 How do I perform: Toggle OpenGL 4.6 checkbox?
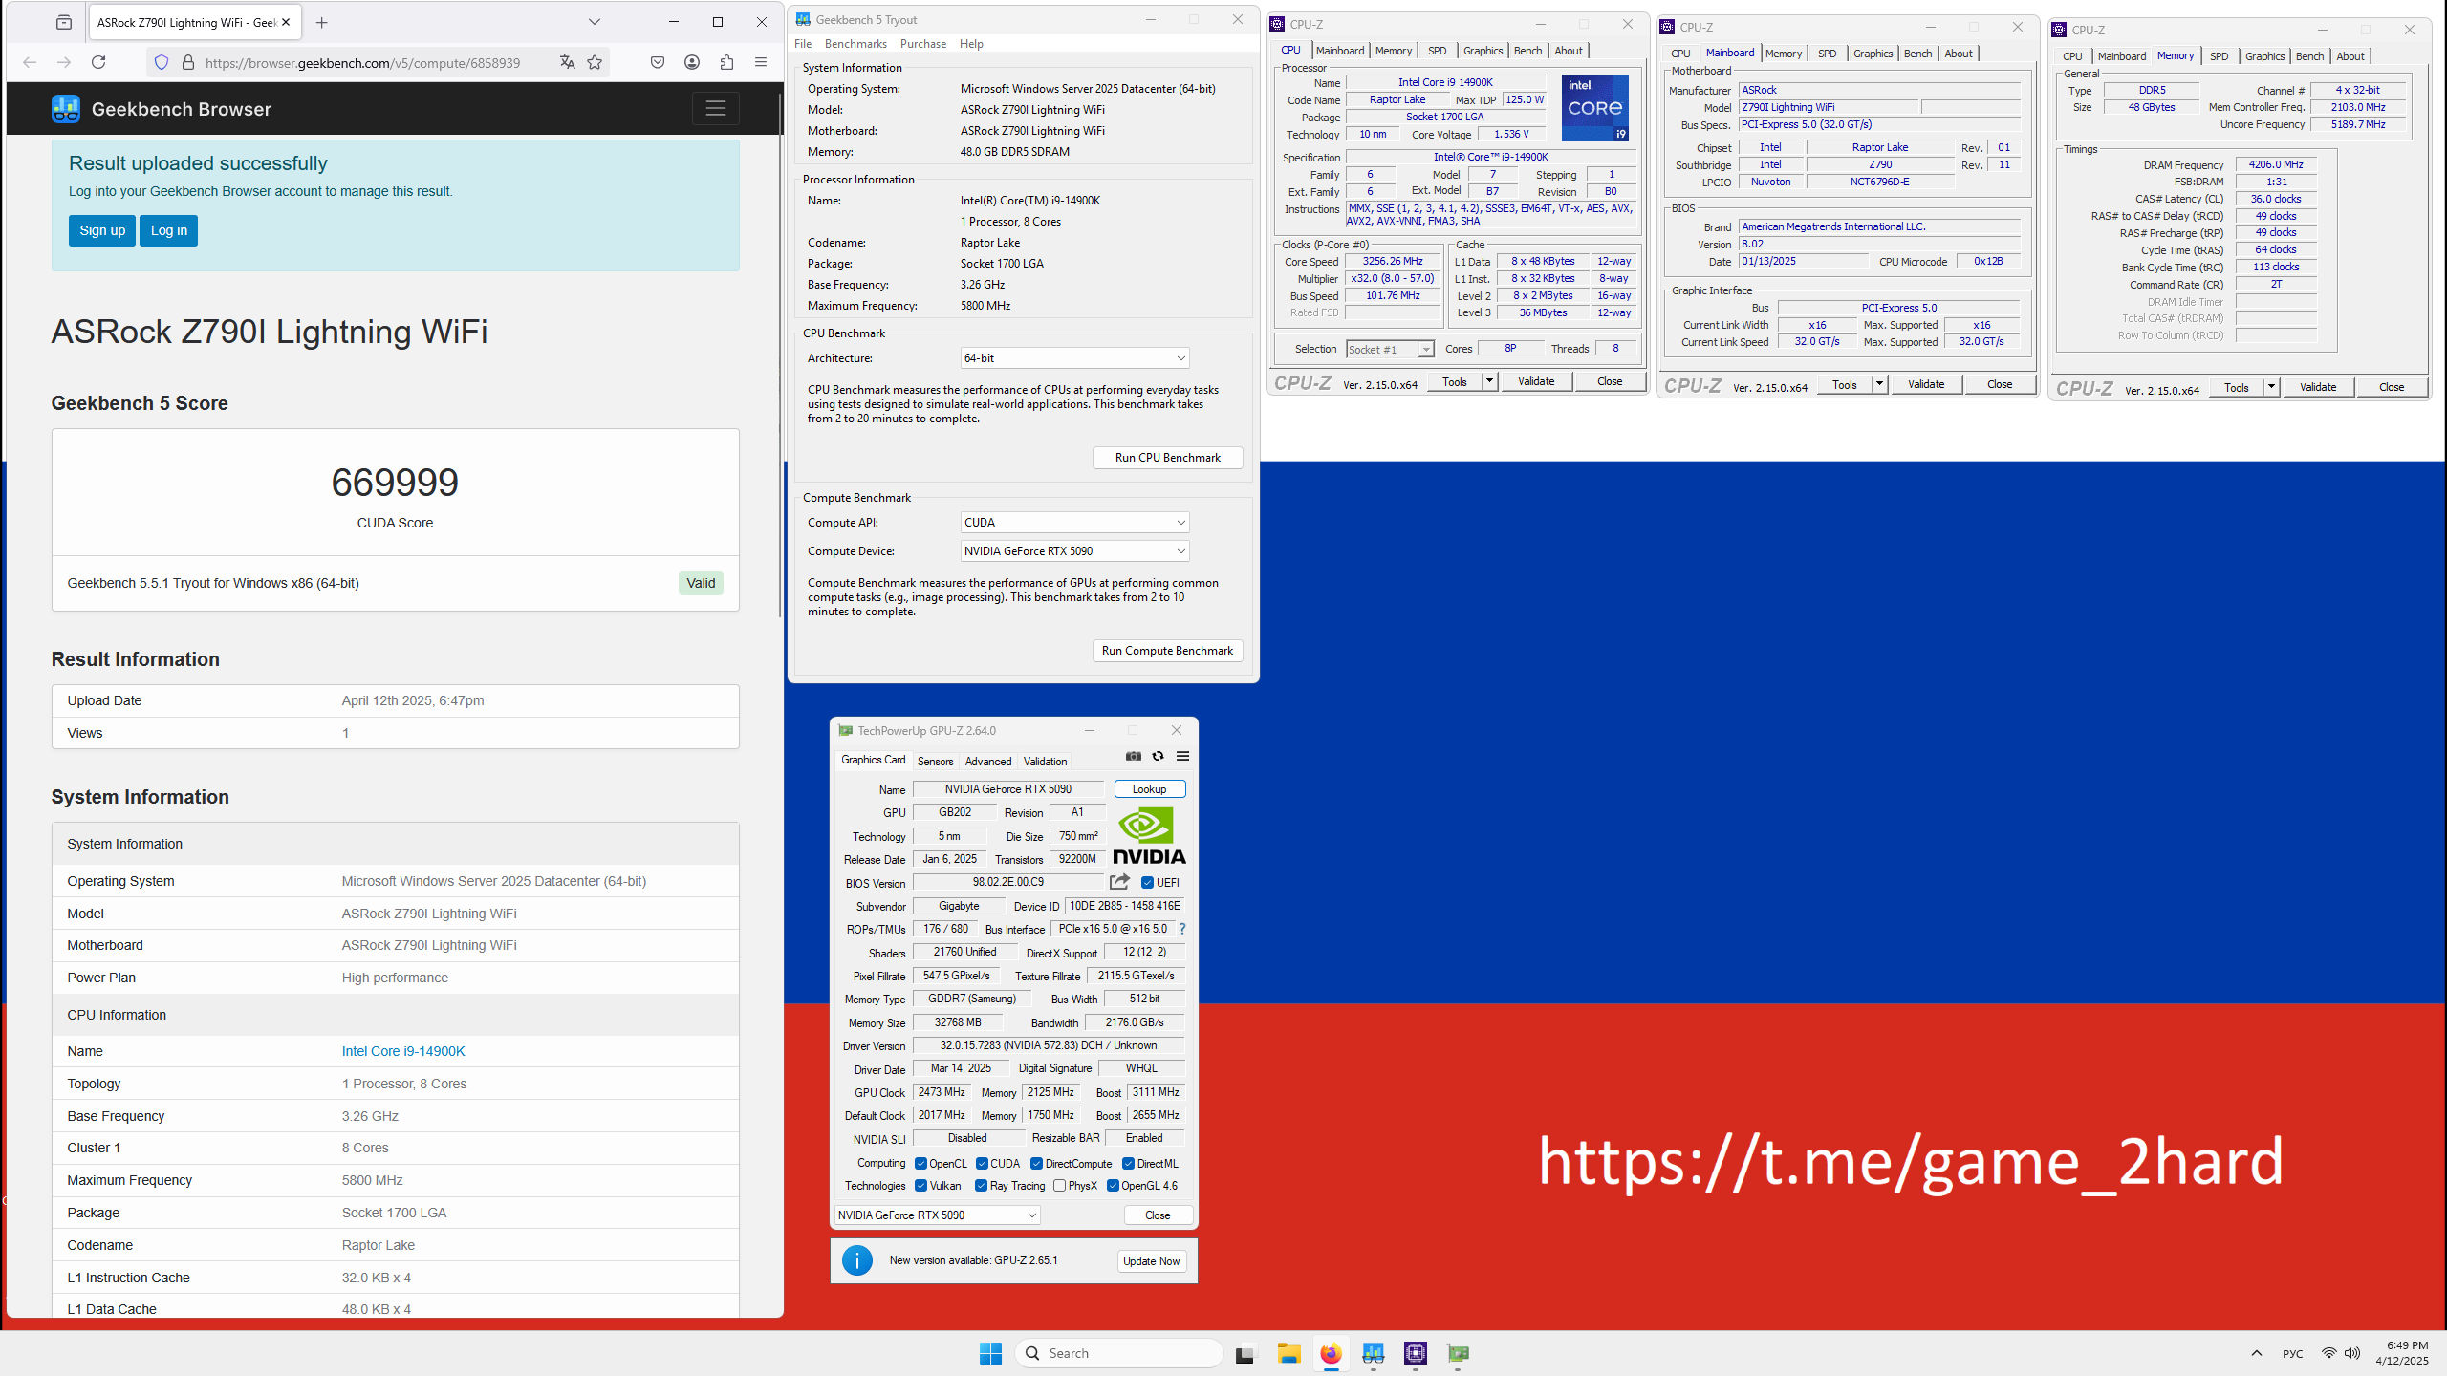(x=1113, y=1186)
